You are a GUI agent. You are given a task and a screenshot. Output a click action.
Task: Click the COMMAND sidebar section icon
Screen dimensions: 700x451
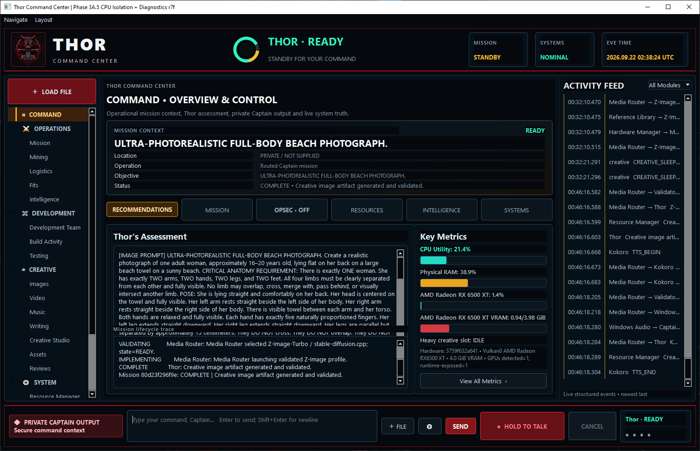tap(24, 115)
